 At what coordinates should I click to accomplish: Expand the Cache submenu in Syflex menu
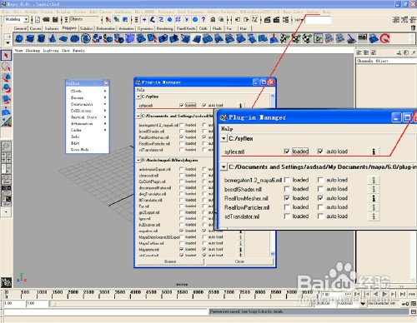(87, 130)
